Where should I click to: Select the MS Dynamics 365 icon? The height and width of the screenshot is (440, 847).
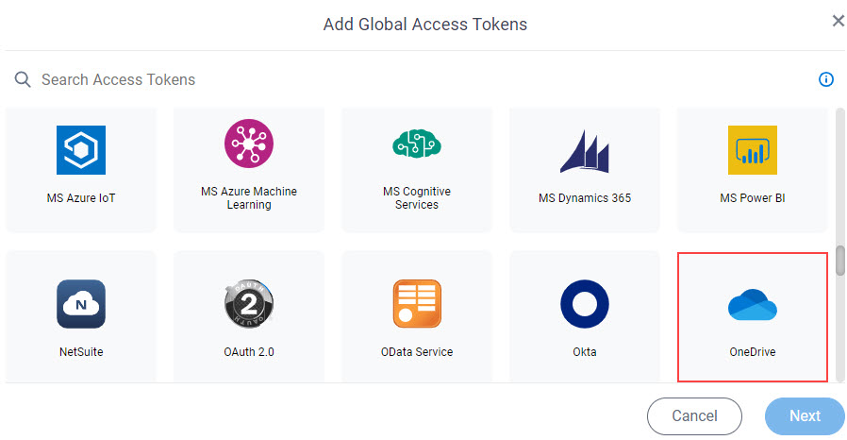click(585, 151)
